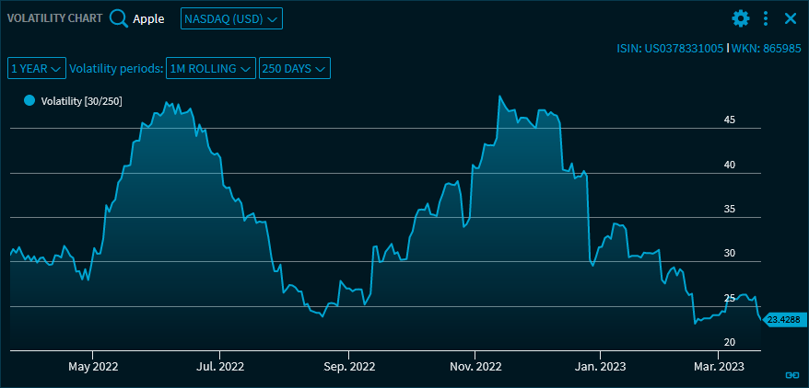Open the 250 DAYS dropdown
The image size is (809, 388).
tap(294, 68)
